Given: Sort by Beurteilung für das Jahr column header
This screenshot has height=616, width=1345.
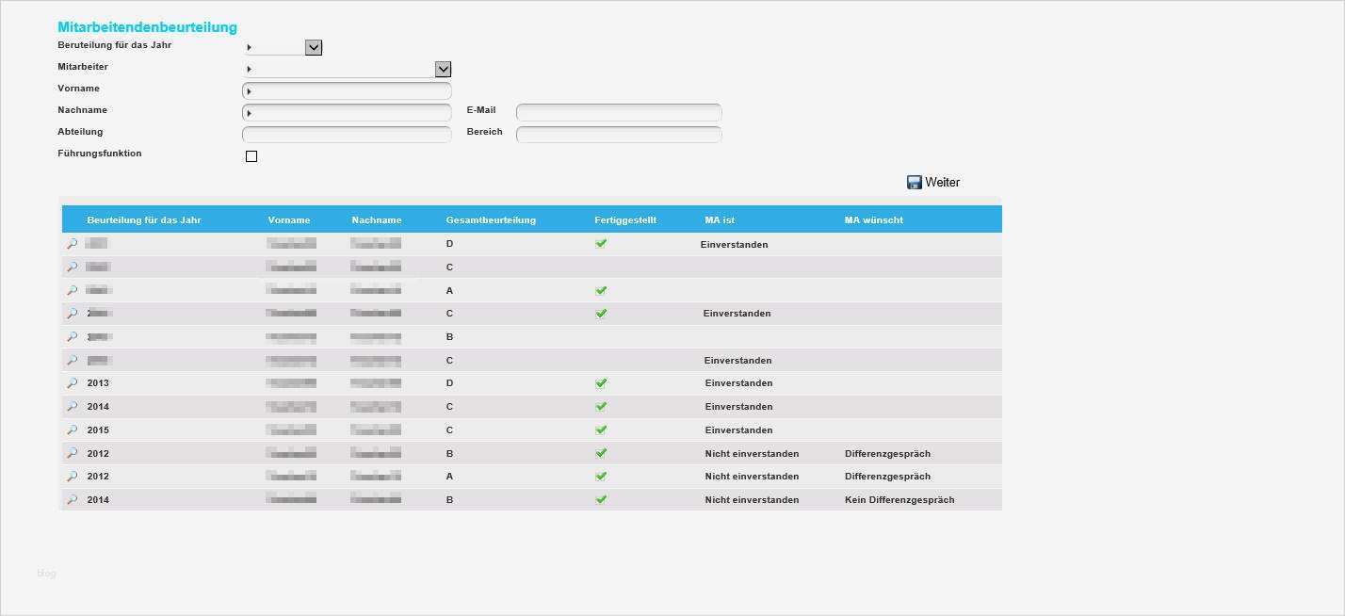Looking at the screenshot, I should tap(144, 220).
